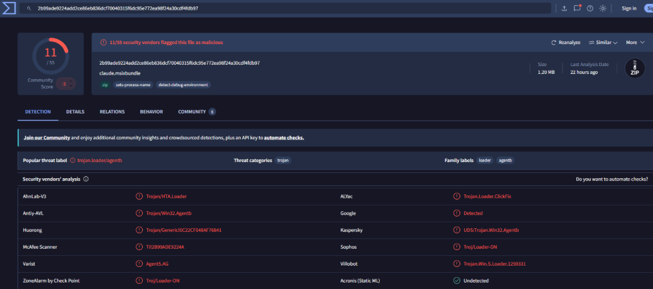Toggle the light/dark theme sun icon
Viewport: 653px width, 289px height.
602,8
